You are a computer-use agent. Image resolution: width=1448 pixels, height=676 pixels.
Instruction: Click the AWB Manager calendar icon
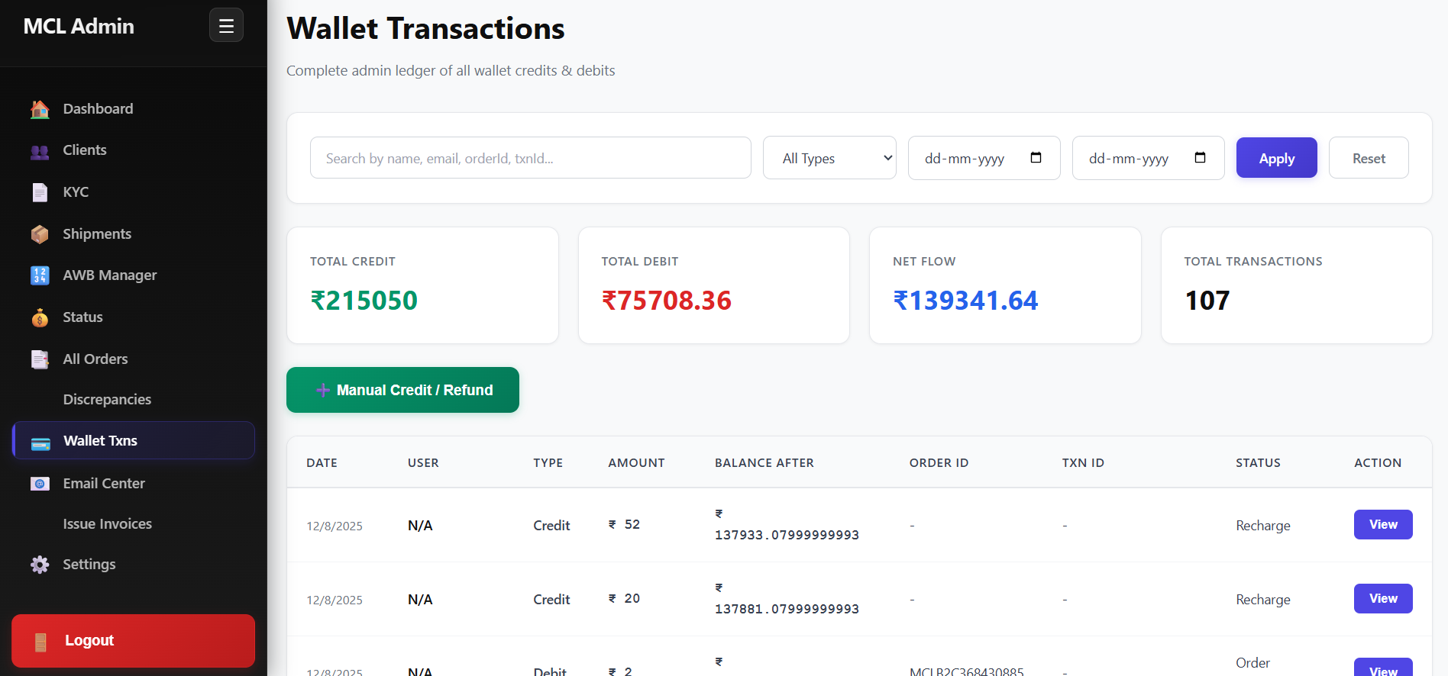39,275
